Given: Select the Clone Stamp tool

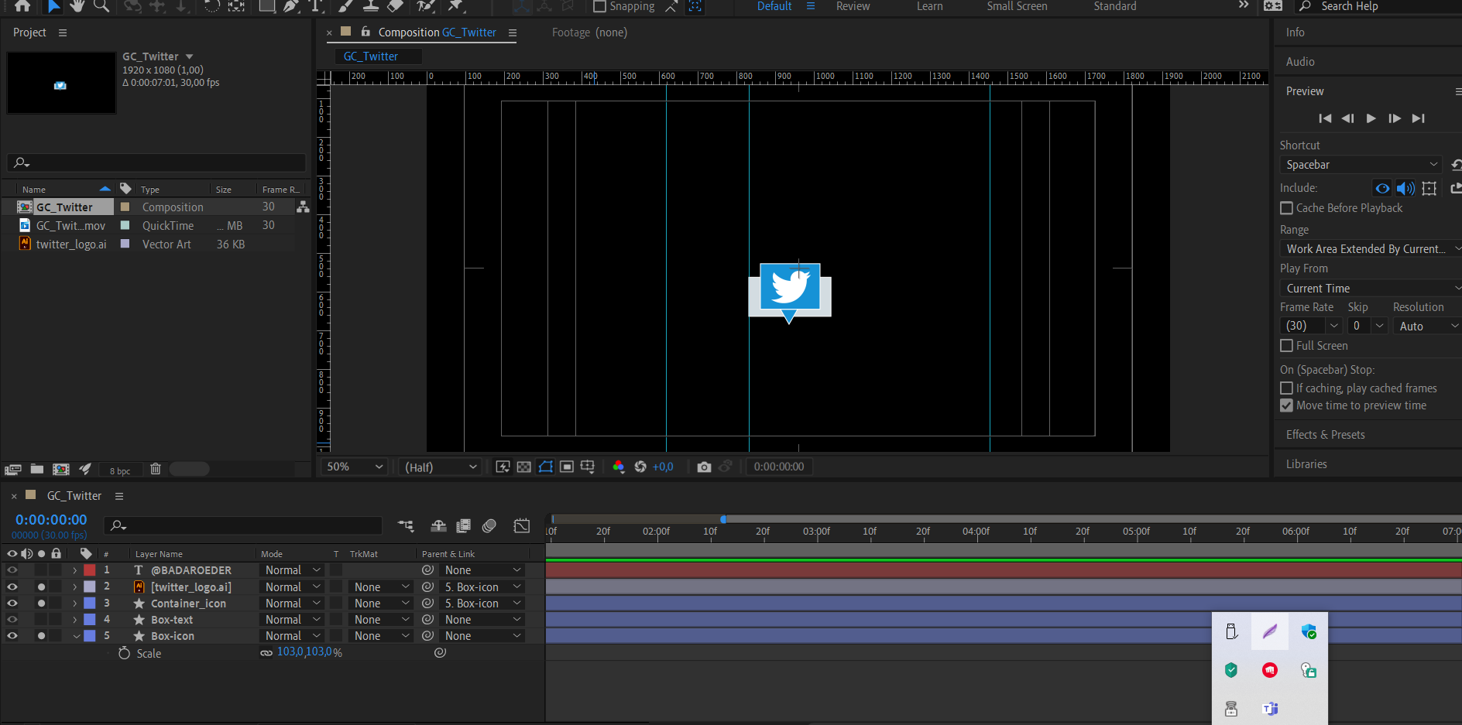Looking at the screenshot, I should pos(371,6).
